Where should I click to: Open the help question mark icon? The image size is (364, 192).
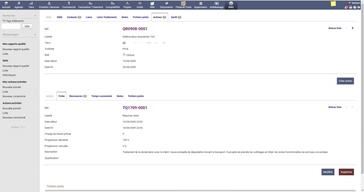[355, 7]
